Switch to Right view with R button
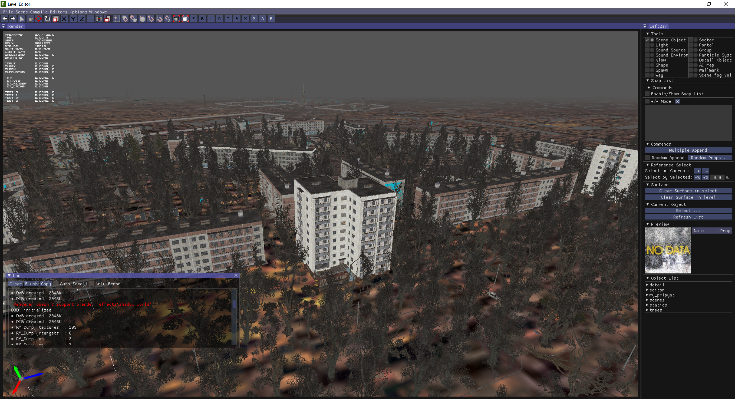Image resolution: width=735 pixels, height=399 pixels. click(x=219, y=19)
